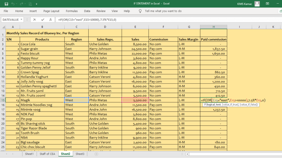This screenshot has height=158, width=282.
Task: Select column C header
Action: click(x=77, y=27)
